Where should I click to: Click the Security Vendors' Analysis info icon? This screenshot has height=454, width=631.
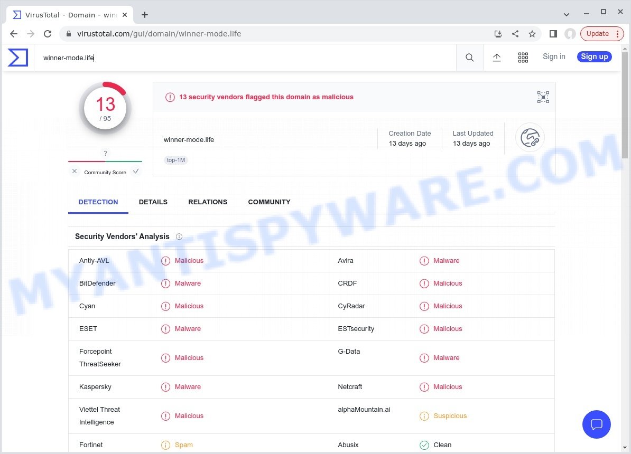tap(179, 237)
